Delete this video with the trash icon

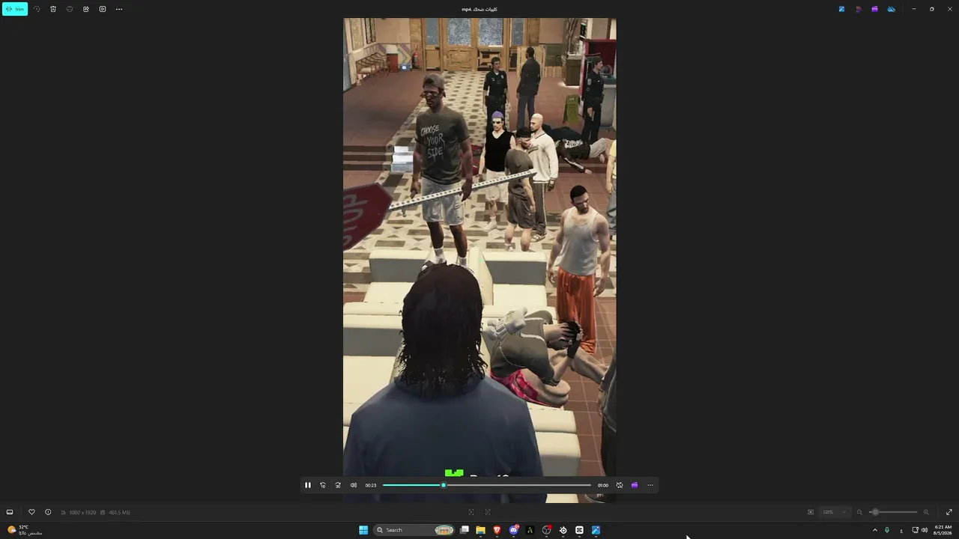tap(53, 9)
